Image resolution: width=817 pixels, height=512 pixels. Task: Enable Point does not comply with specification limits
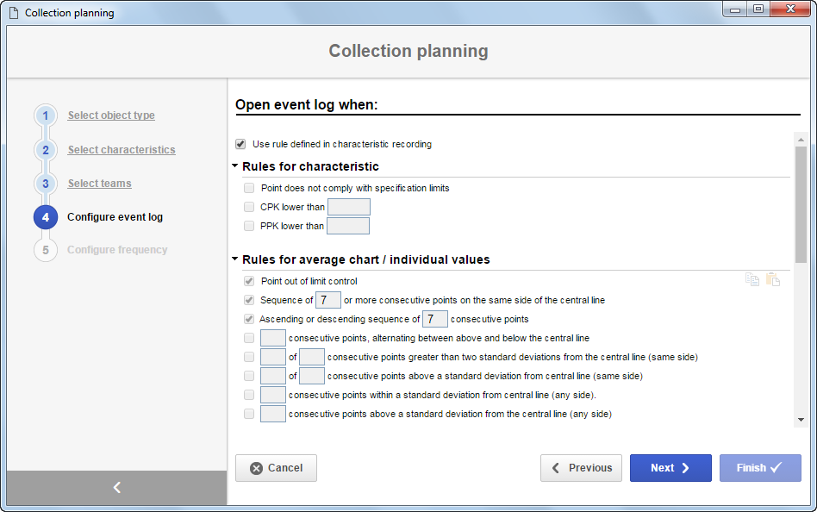[249, 188]
